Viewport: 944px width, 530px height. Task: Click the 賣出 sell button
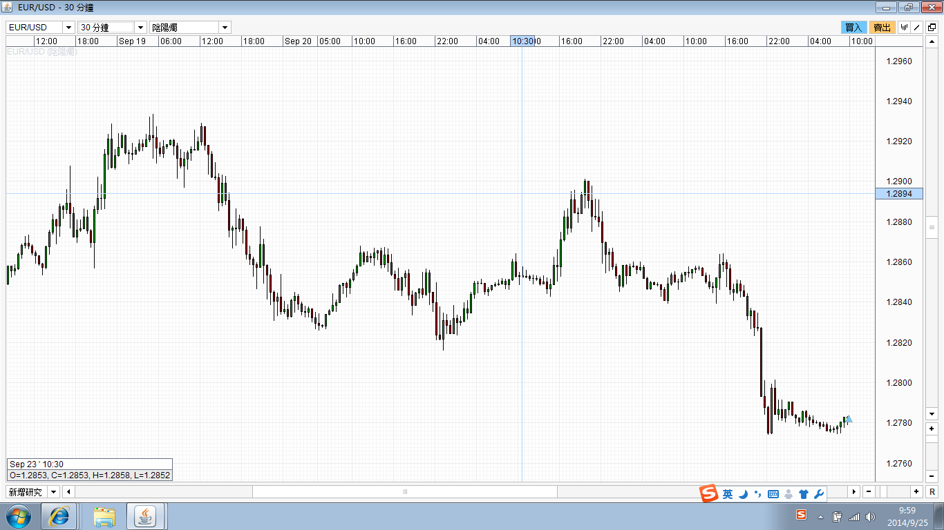click(882, 28)
